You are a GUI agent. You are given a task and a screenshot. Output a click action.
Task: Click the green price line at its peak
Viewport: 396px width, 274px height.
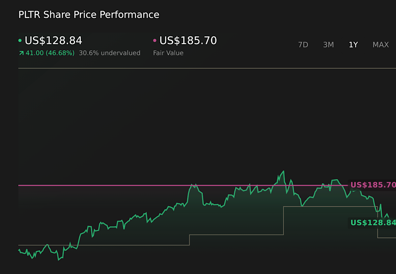click(x=283, y=170)
